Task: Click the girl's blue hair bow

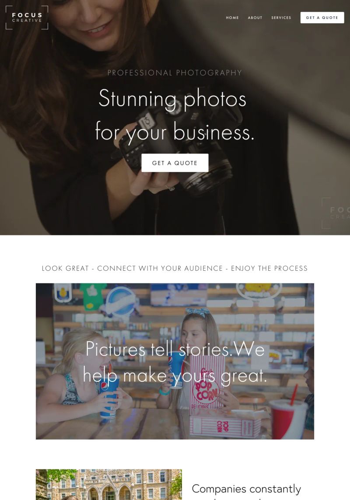Action: tap(197, 312)
